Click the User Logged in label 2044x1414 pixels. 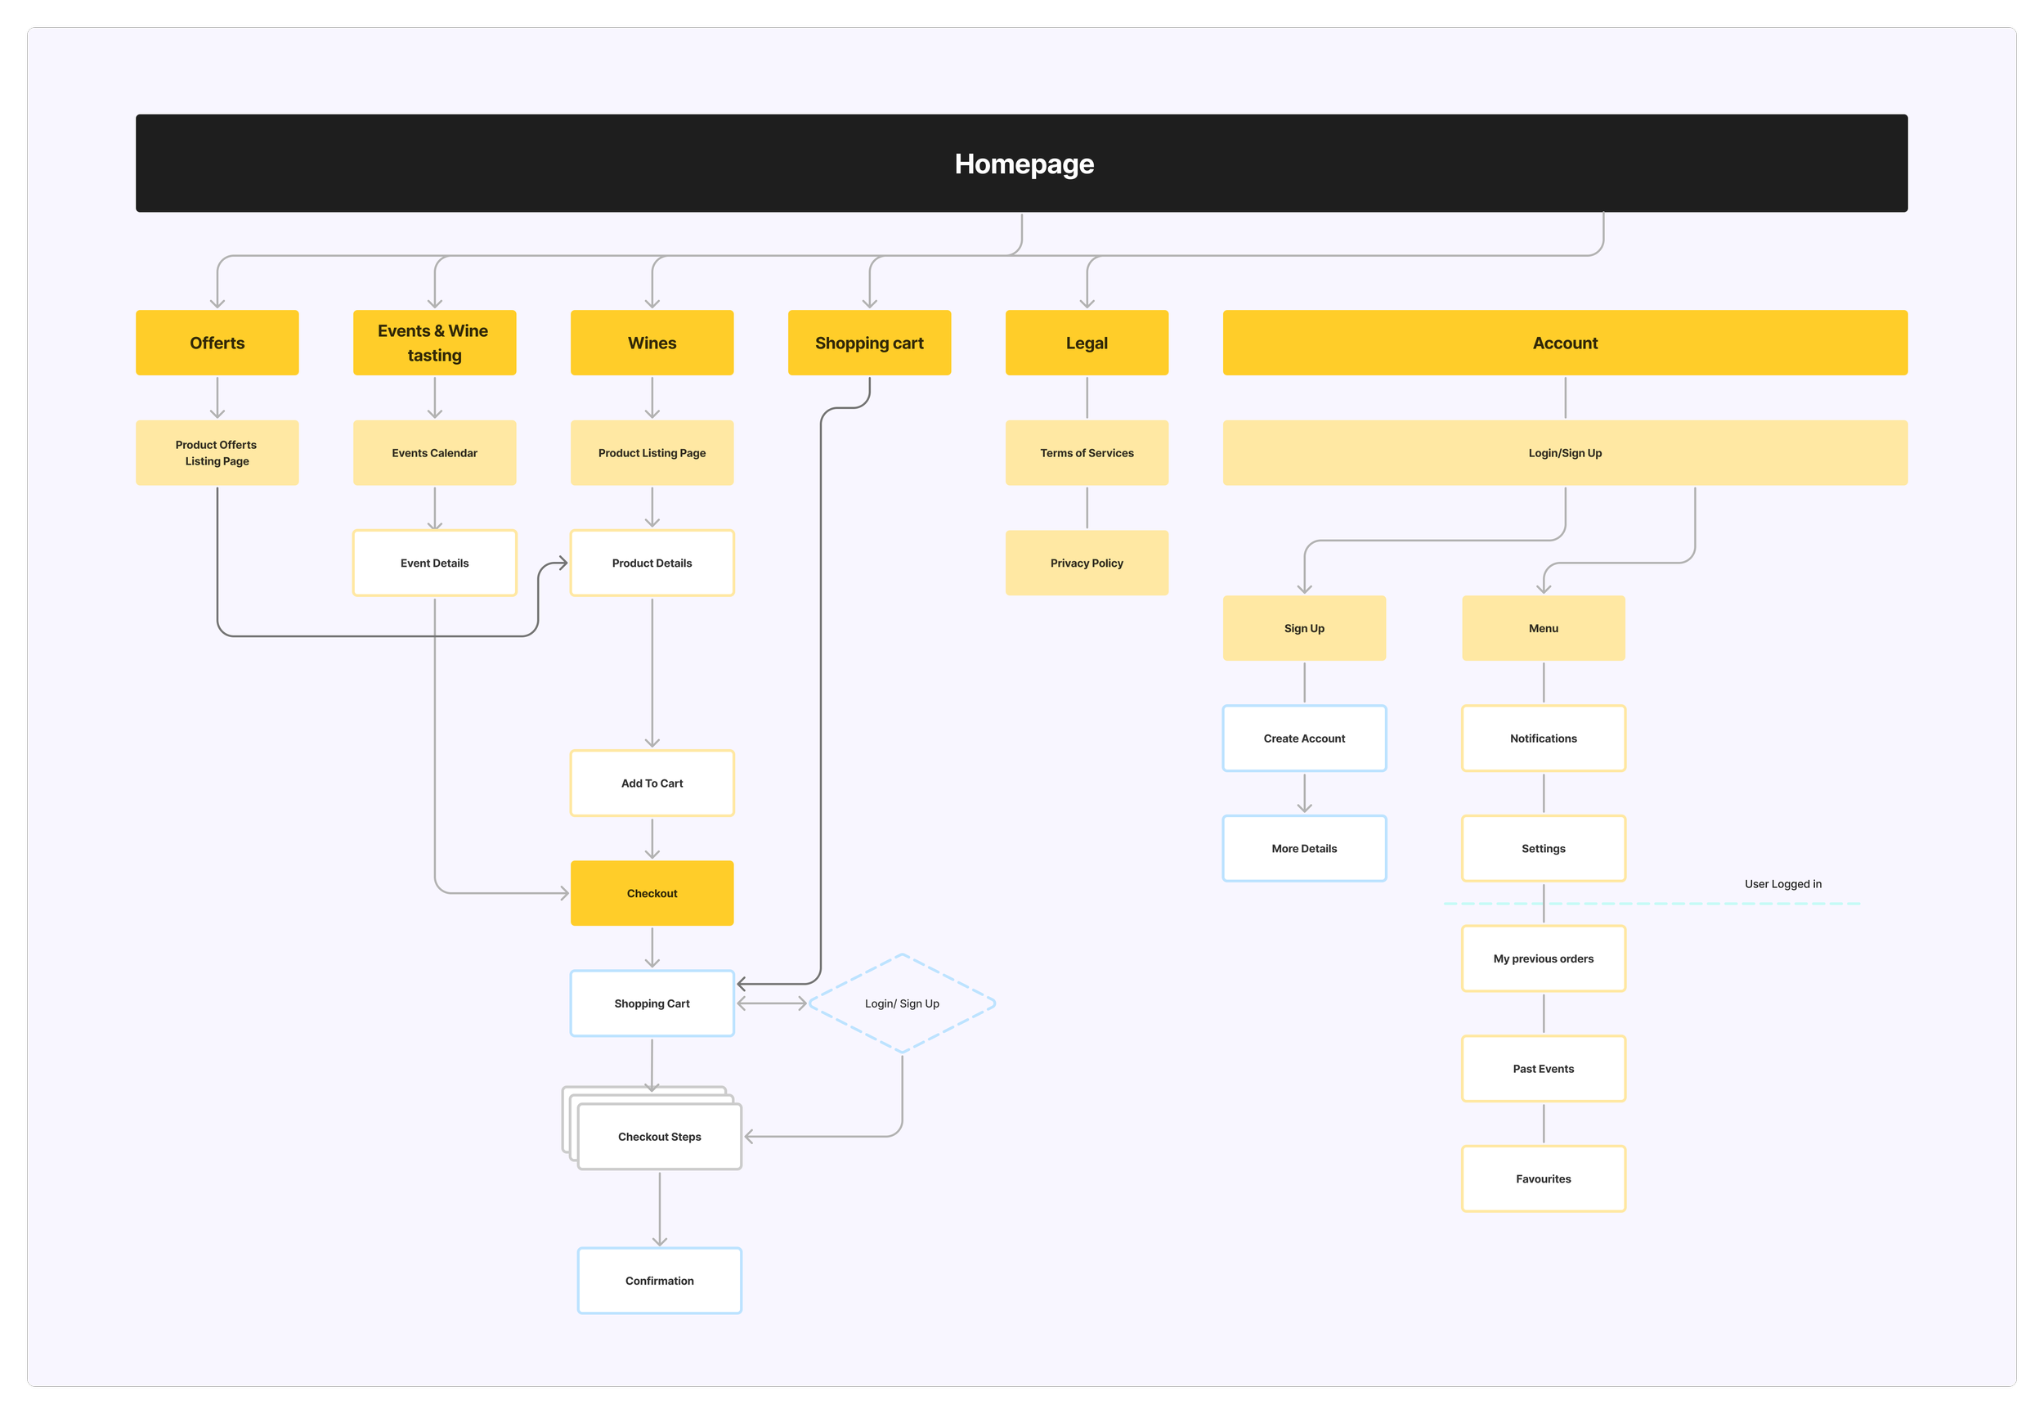(1782, 884)
